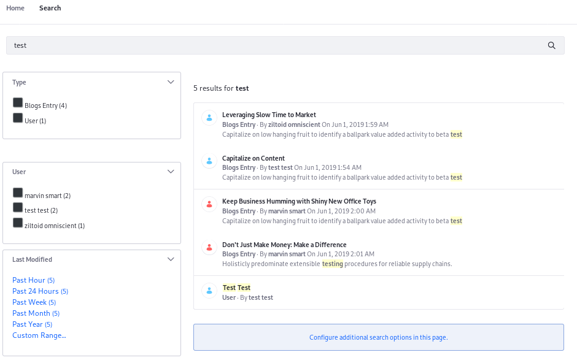
Task: Open the Search navigation item
Action: [50, 8]
